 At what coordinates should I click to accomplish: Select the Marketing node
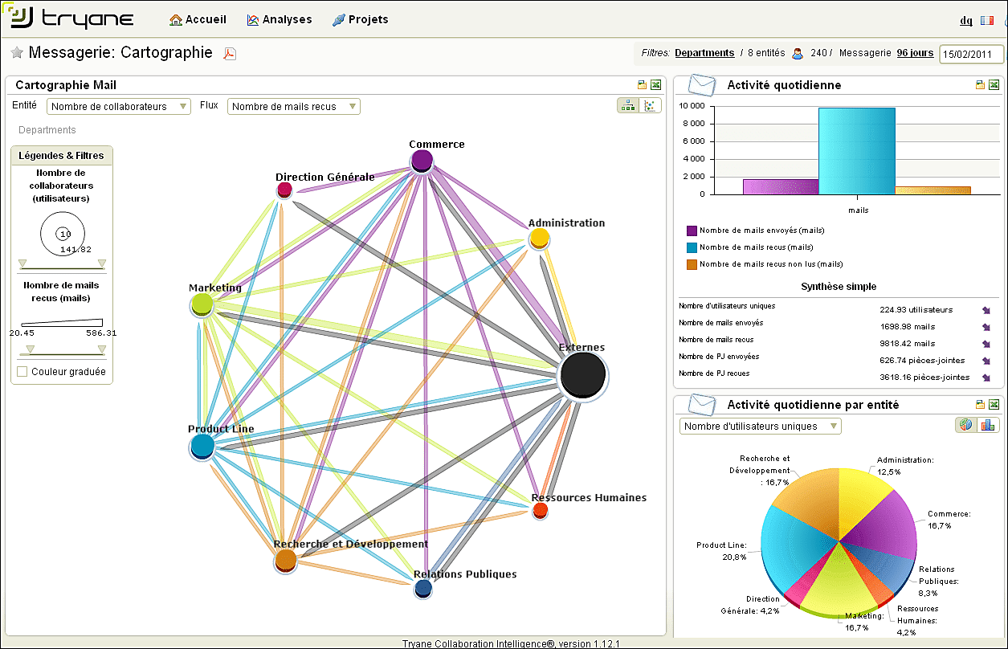click(x=202, y=304)
